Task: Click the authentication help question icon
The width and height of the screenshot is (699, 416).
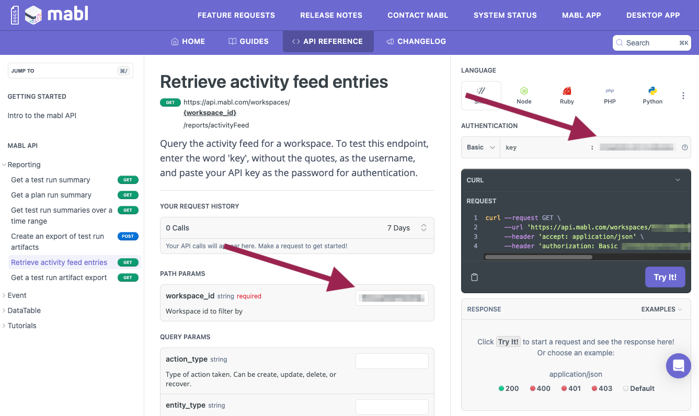Action: [685, 147]
